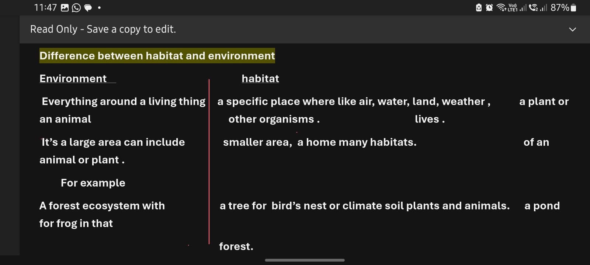
Task: Click the underlined 'habitat' column heading
Action: 260,78
